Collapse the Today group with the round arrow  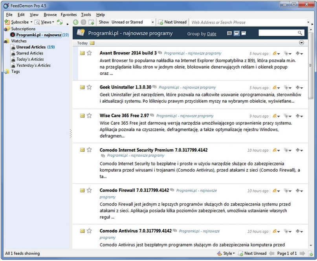301,43
